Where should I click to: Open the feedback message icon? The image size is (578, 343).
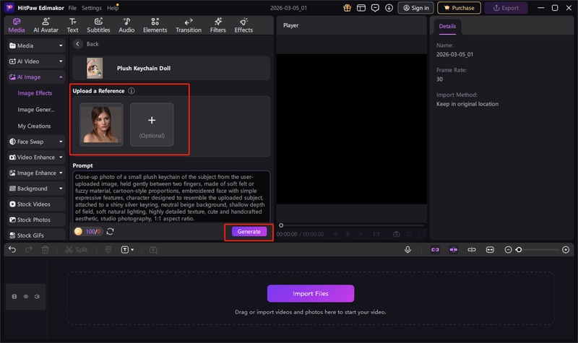tap(375, 8)
